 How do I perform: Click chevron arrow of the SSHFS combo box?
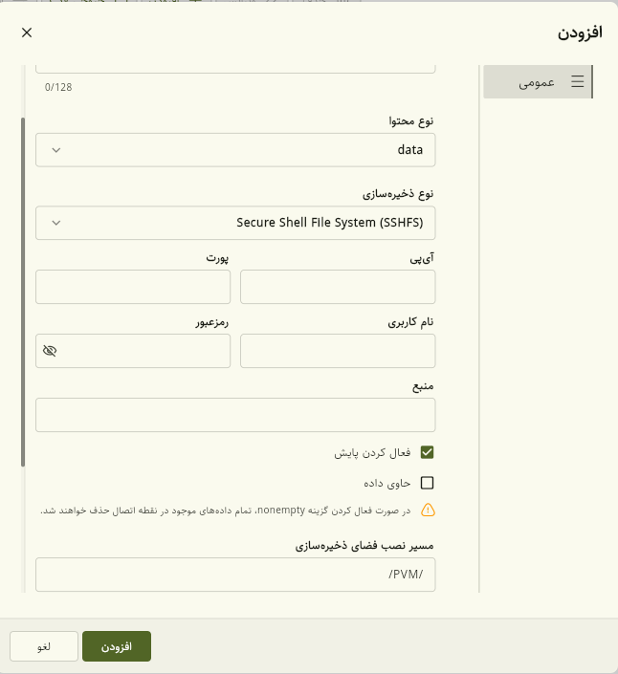tap(55, 223)
